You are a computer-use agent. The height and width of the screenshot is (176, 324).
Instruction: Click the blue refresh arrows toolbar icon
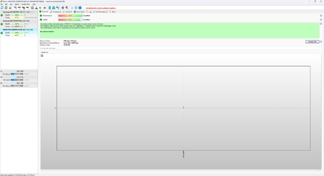pyautogui.click(x=2, y=8)
